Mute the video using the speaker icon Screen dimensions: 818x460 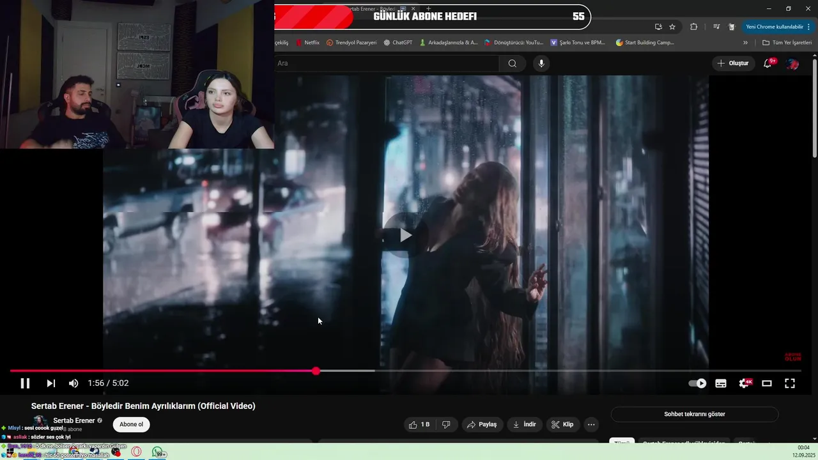(x=73, y=383)
